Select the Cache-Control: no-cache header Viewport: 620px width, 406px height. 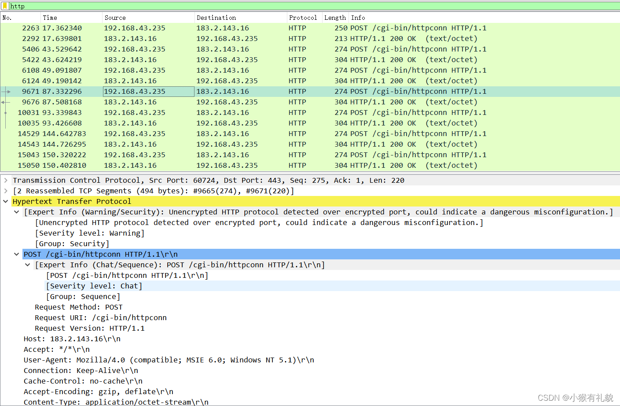83,381
